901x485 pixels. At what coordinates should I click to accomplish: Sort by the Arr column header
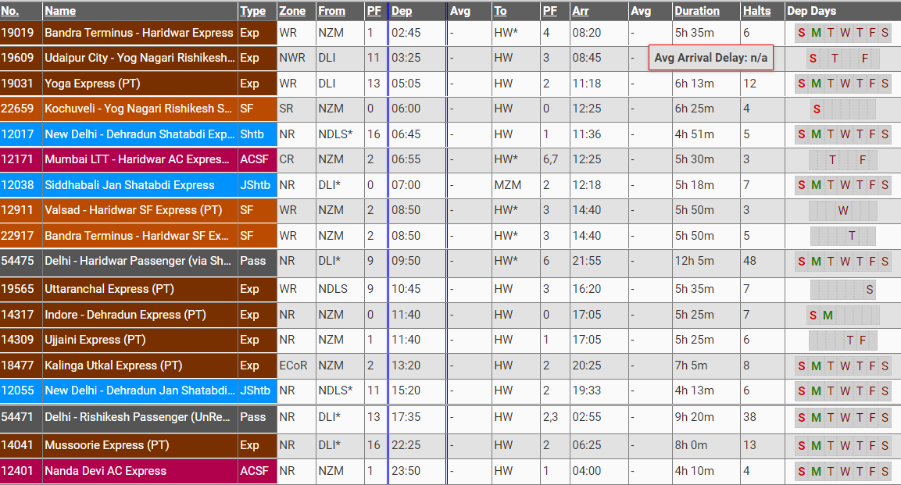point(581,11)
